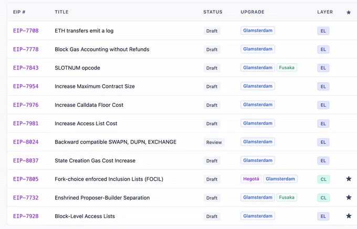Click the Hegotá tag on the EIP-7805 row
Screen dimensions: 357x229
click(251, 179)
